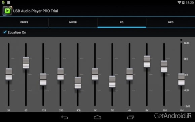Click the 8K band slider knob
This screenshot has width=195, height=122.
(x=147, y=61)
